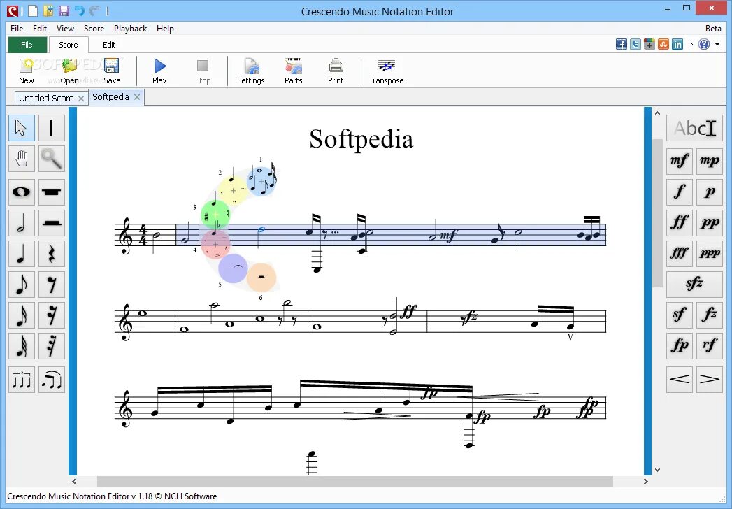Screen dimensions: 732x509
Task: Insert ppp dynamic marking
Action: pyautogui.click(x=710, y=254)
